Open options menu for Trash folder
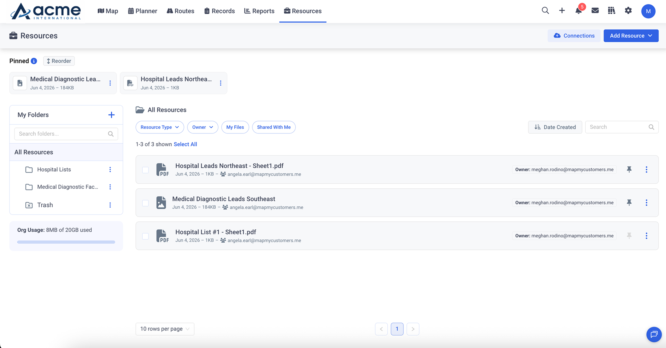Viewport: 666px width, 348px height. [x=110, y=205]
